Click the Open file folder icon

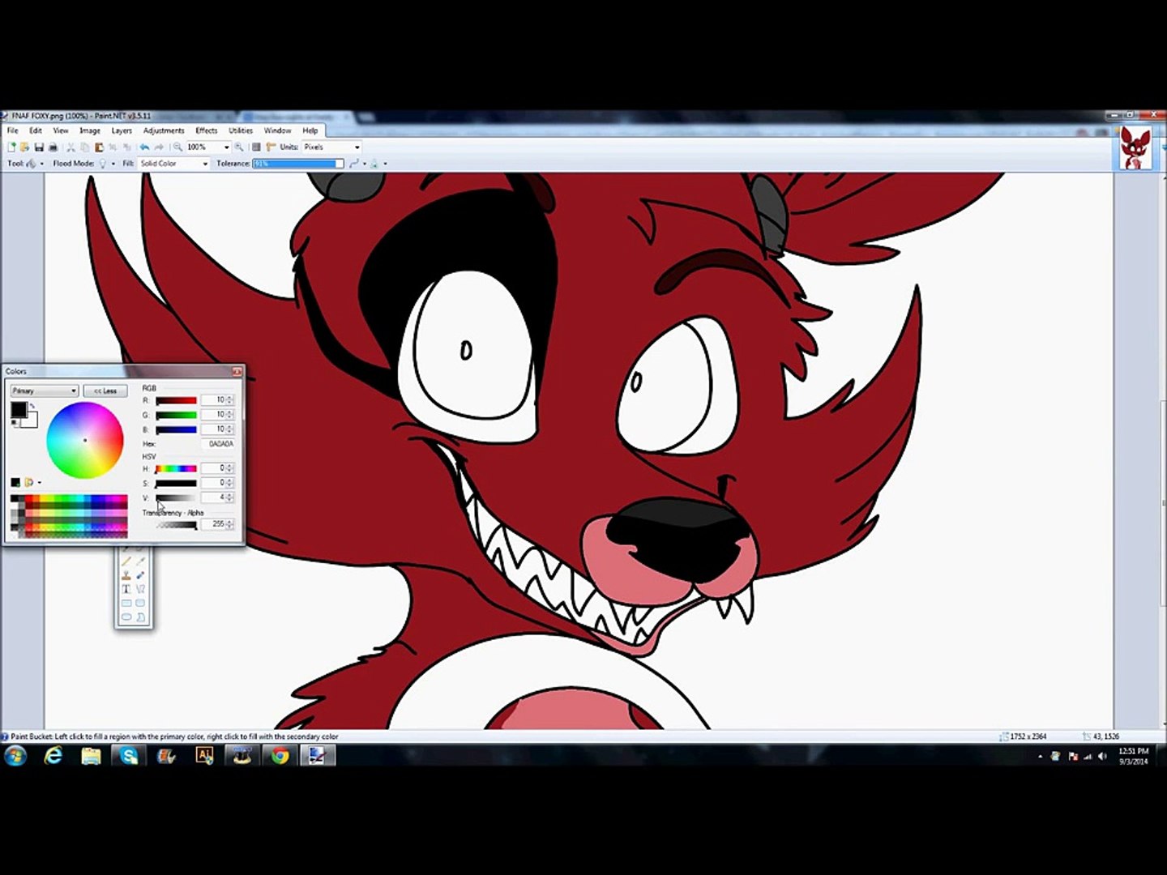click(24, 147)
